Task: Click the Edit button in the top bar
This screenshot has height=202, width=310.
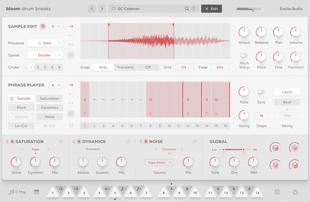Action: pos(211,9)
